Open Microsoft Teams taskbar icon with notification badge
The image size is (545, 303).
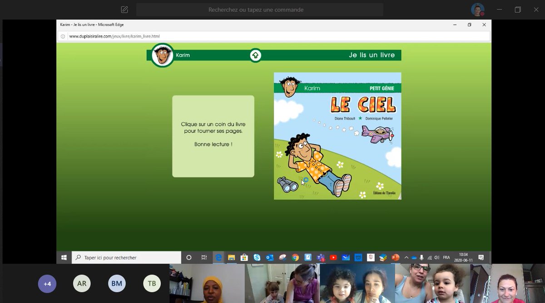(321, 257)
